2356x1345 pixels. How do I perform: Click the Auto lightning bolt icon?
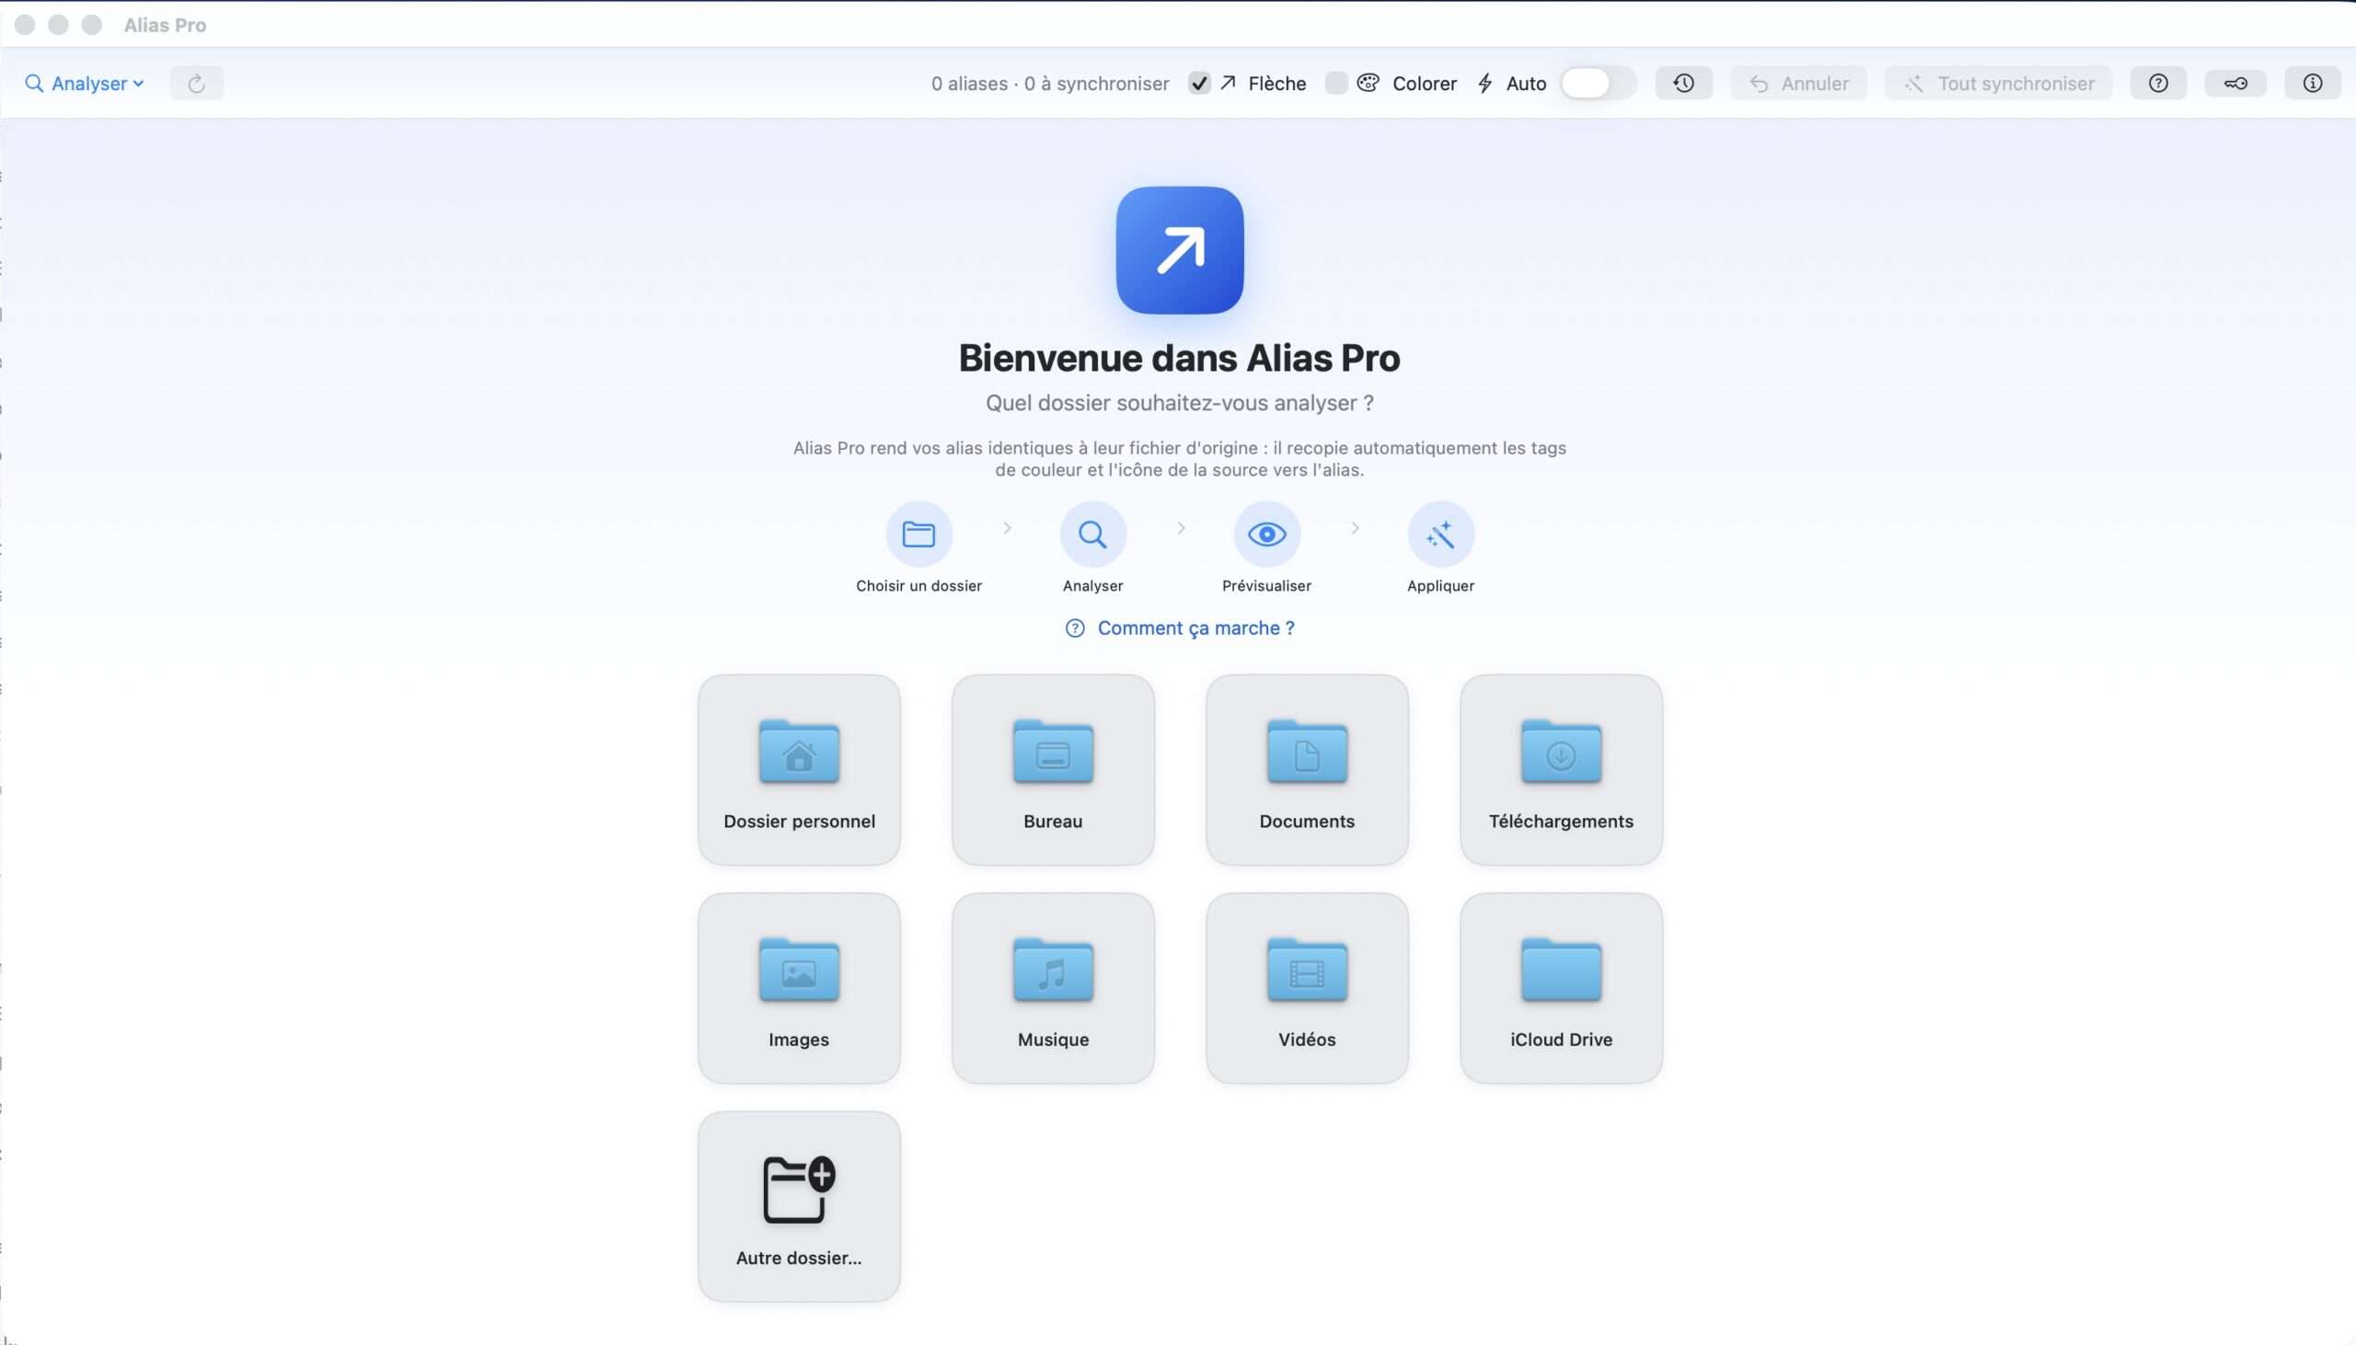[1484, 83]
